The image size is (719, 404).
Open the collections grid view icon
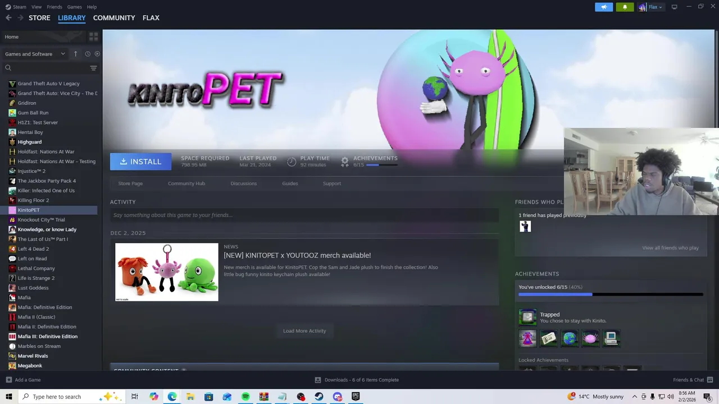pos(93,36)
